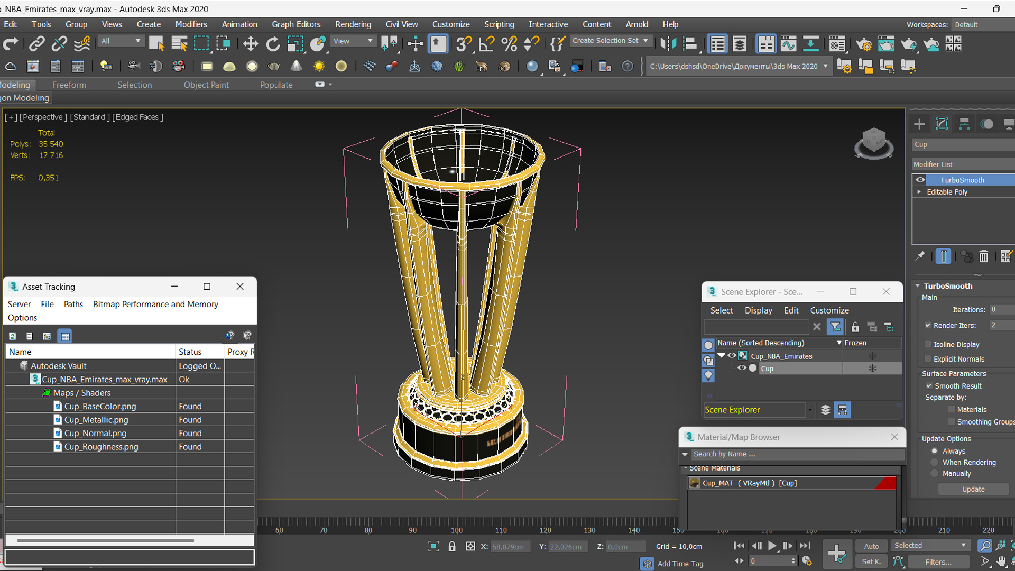This screenshot has height=571, width=1015.
Task: Enable Explicit Normals checkbox
Action: pyautogui.click(x=928, y=359)
